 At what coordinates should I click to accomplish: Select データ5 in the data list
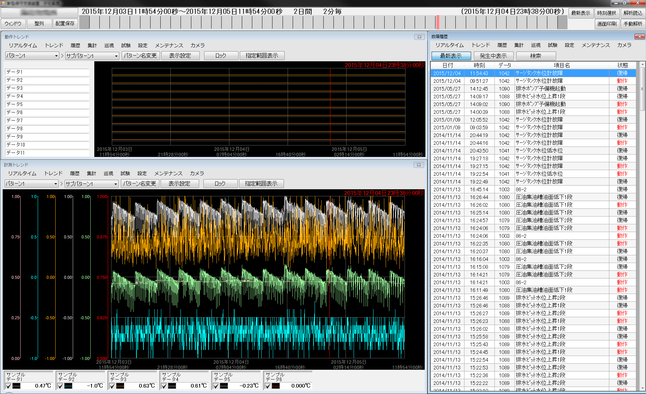(x=47, y=104)
